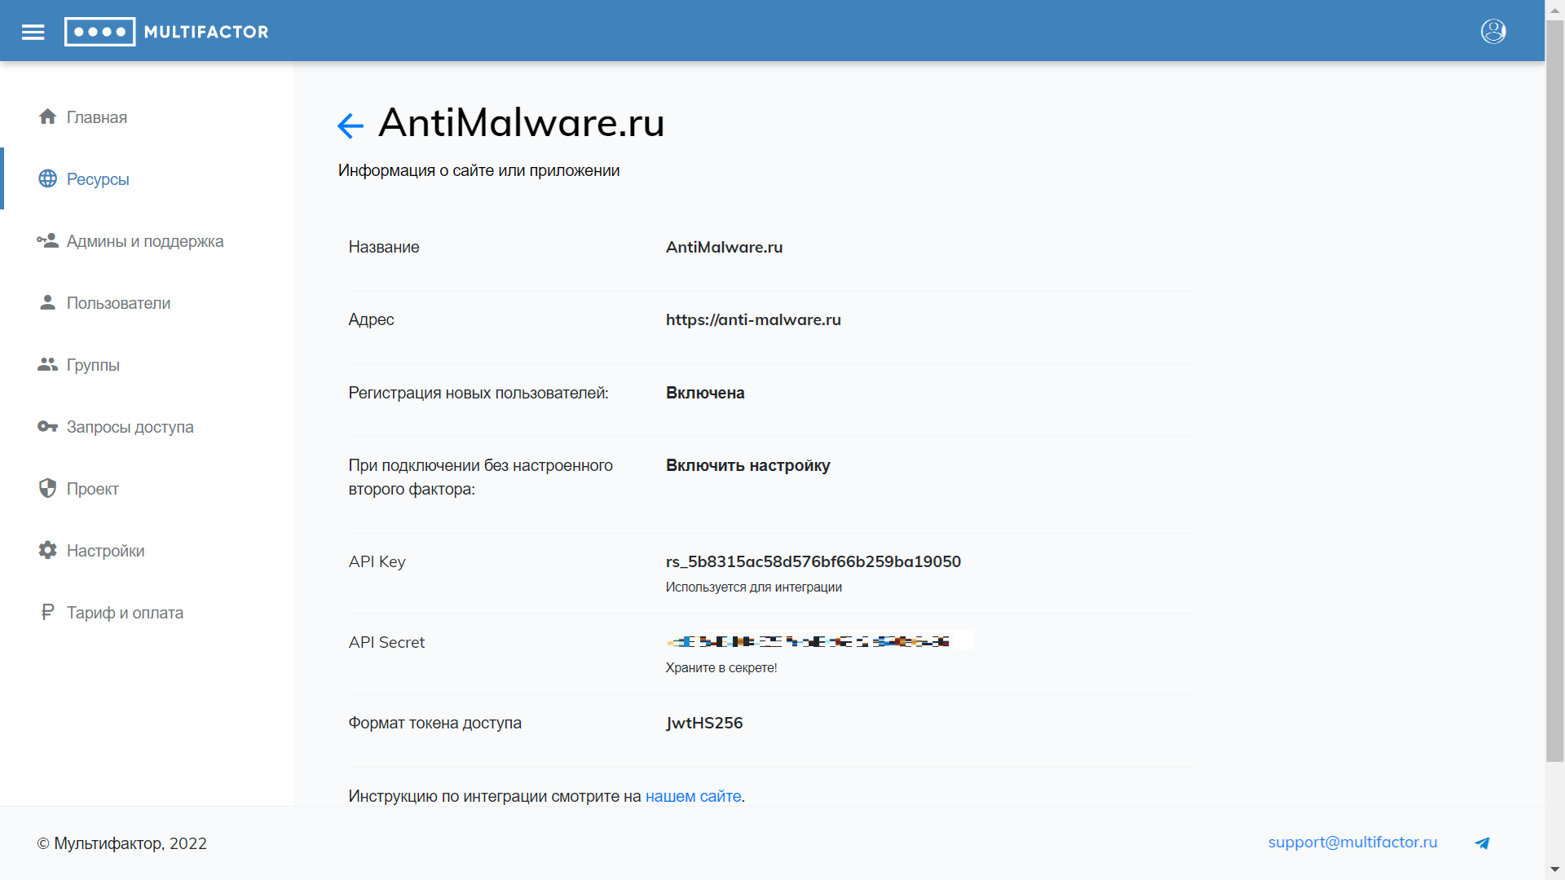This screenshot has width=1565, height=880.
Task: Click the home icon beside Главная
Action: click(x=47, y=117)
